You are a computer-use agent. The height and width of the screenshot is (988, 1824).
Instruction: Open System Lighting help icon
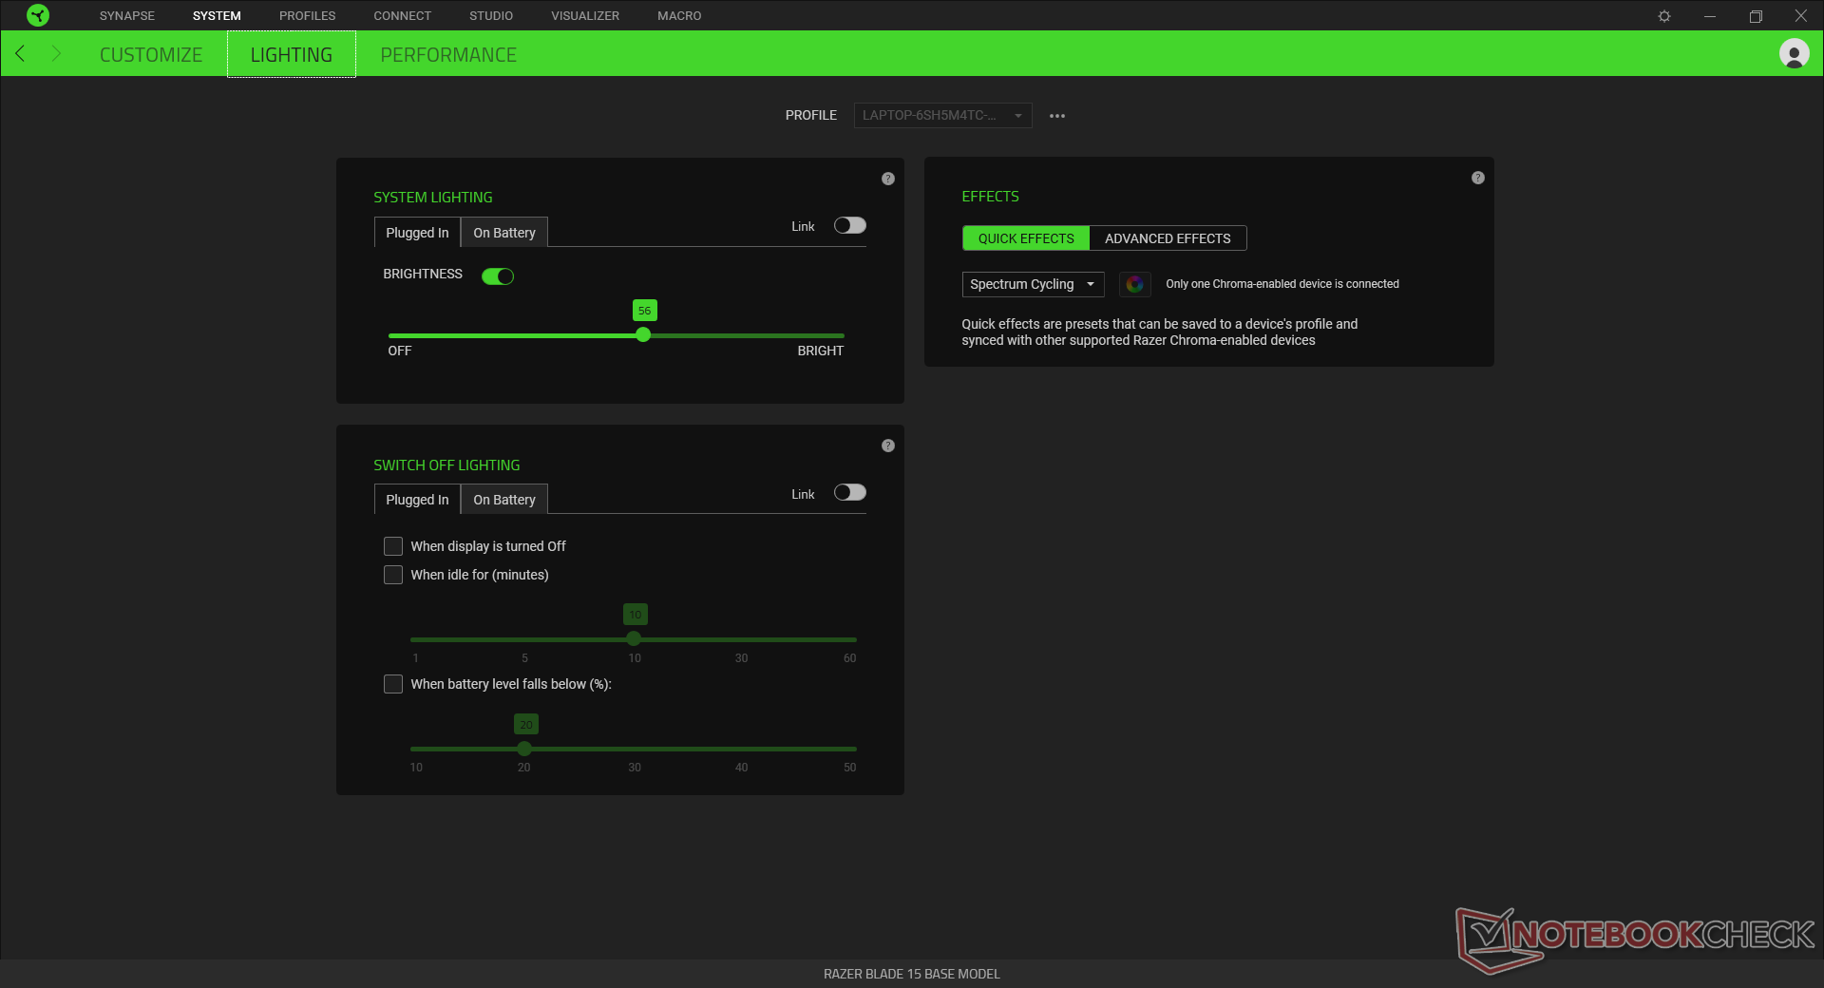888,179
